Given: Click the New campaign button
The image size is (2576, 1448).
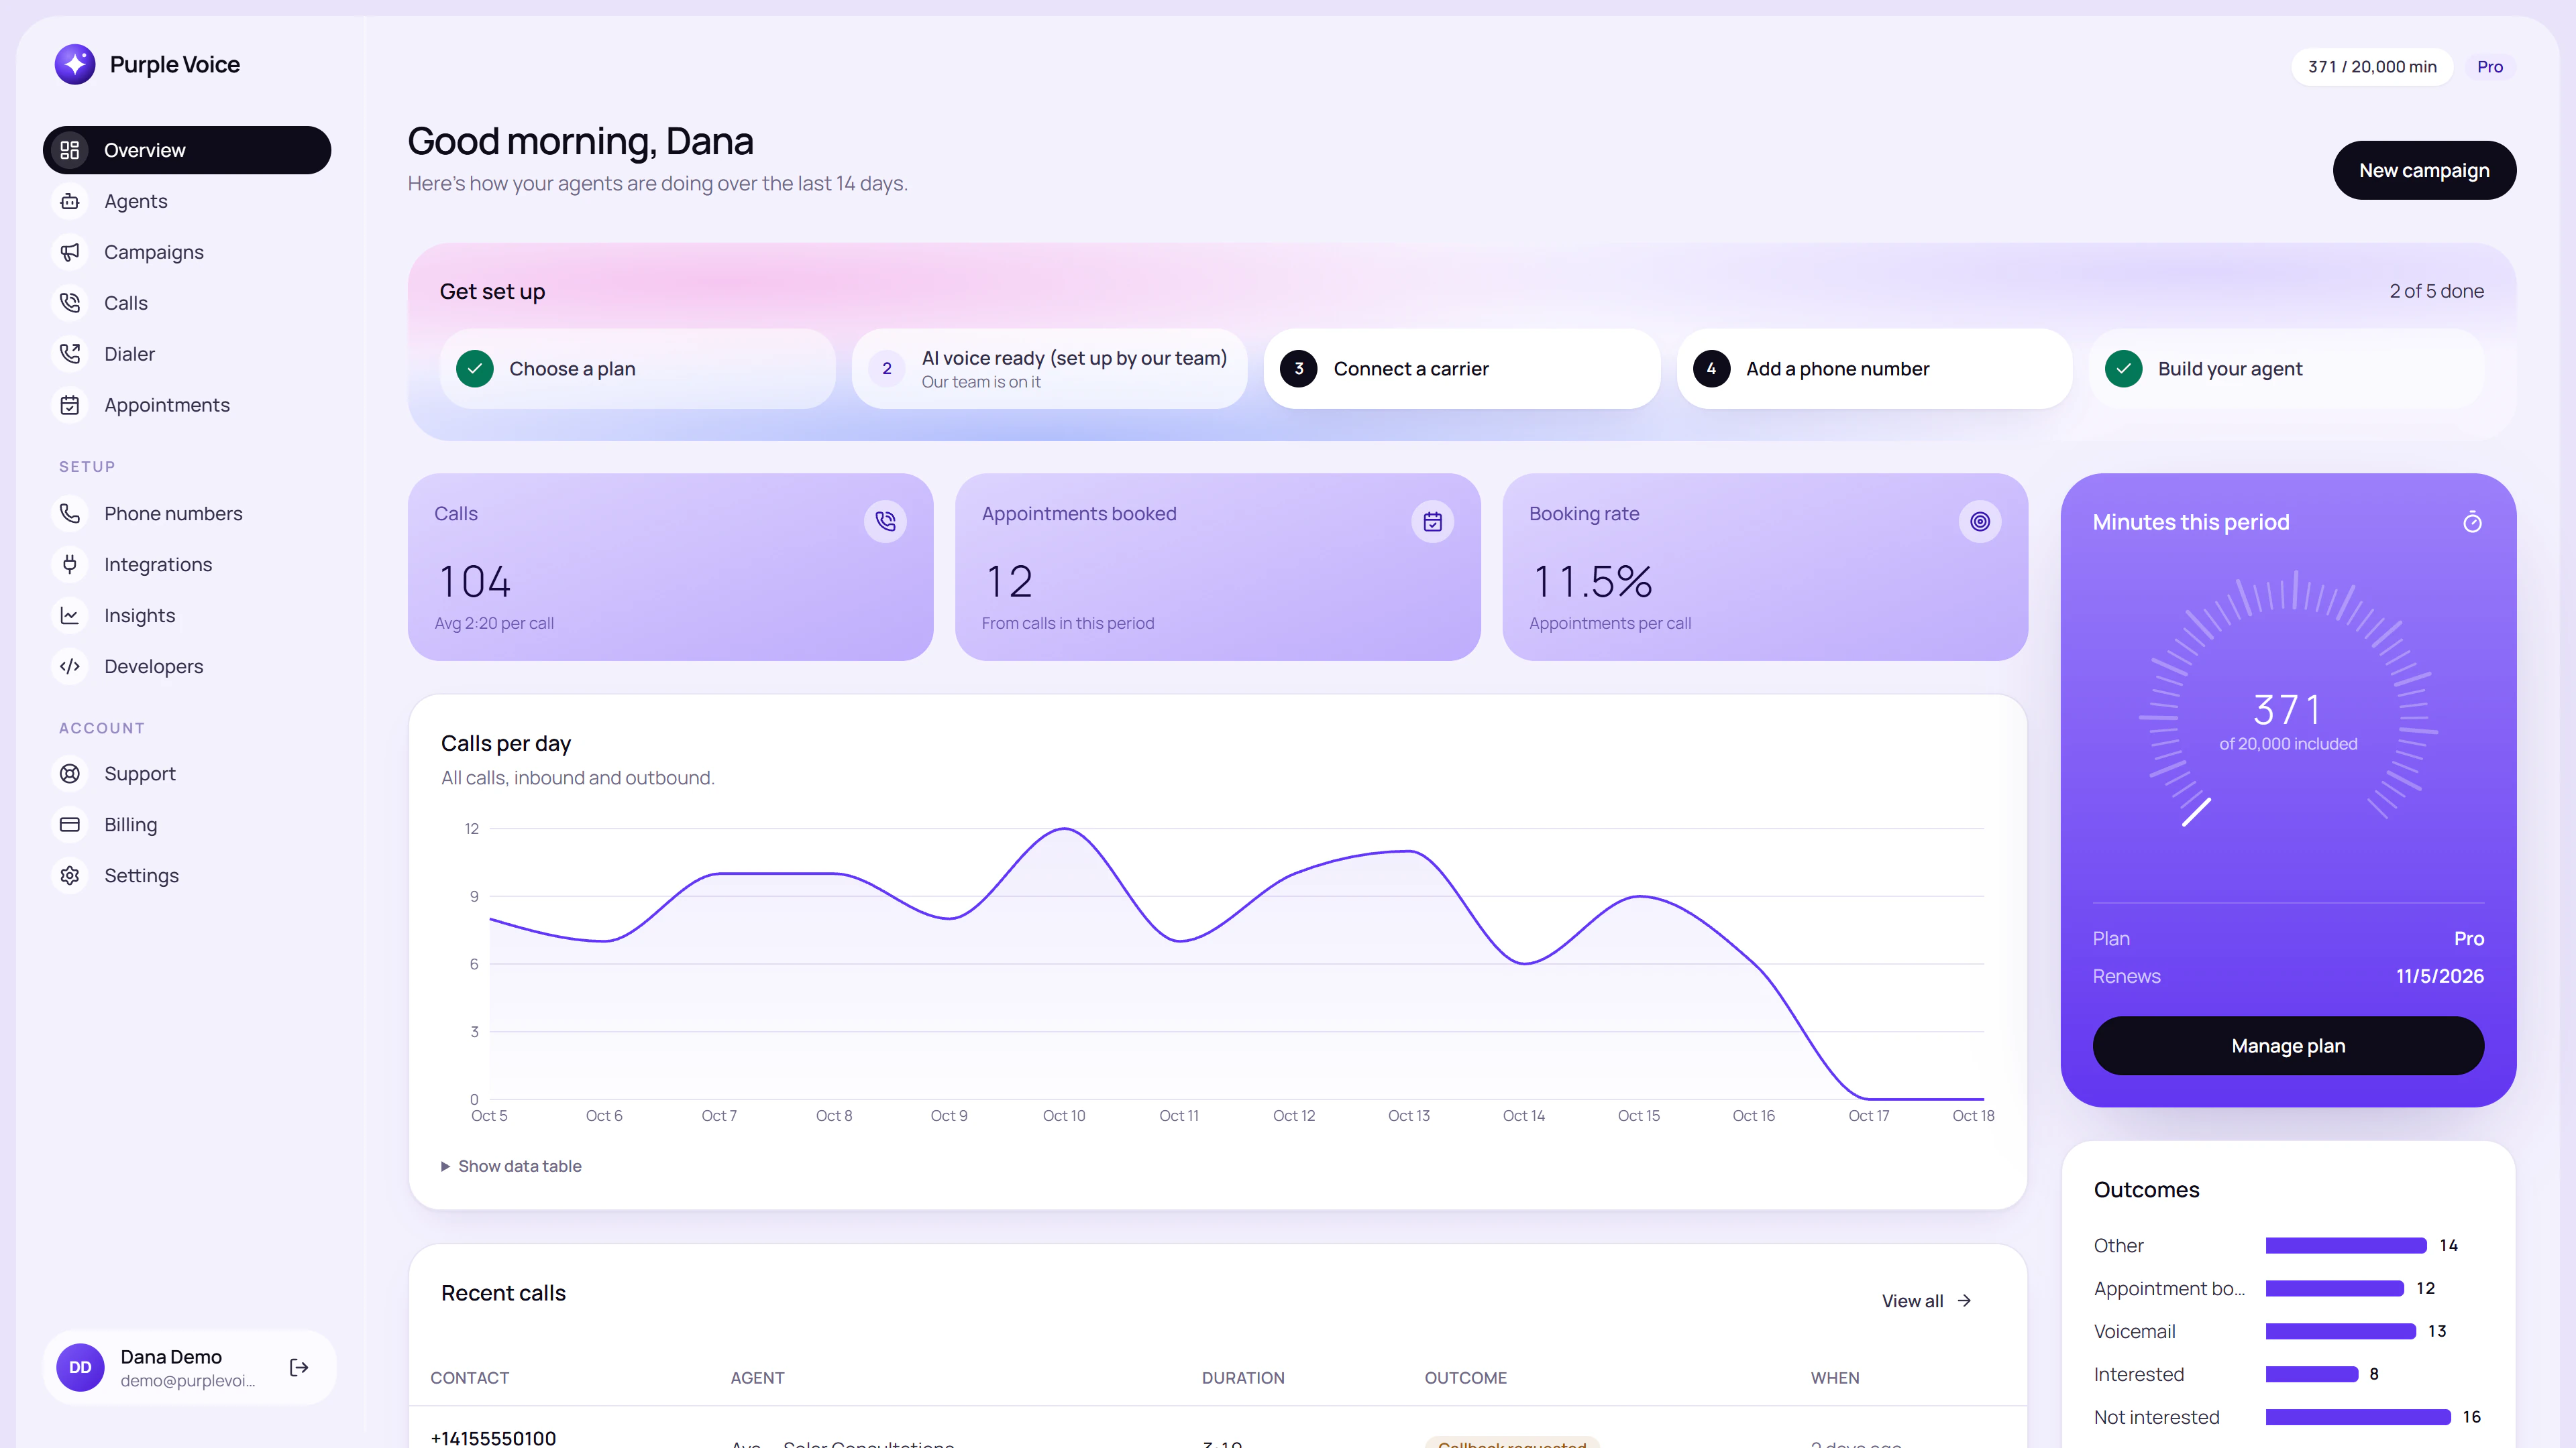Looking at the screenshot, I should click(x=2424, y=170).
